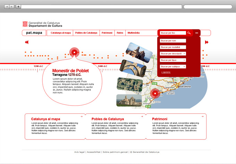Click arrow on Pobles de Catalunya card
This screenshot has width=236, height=164.
tap(142, 117)
